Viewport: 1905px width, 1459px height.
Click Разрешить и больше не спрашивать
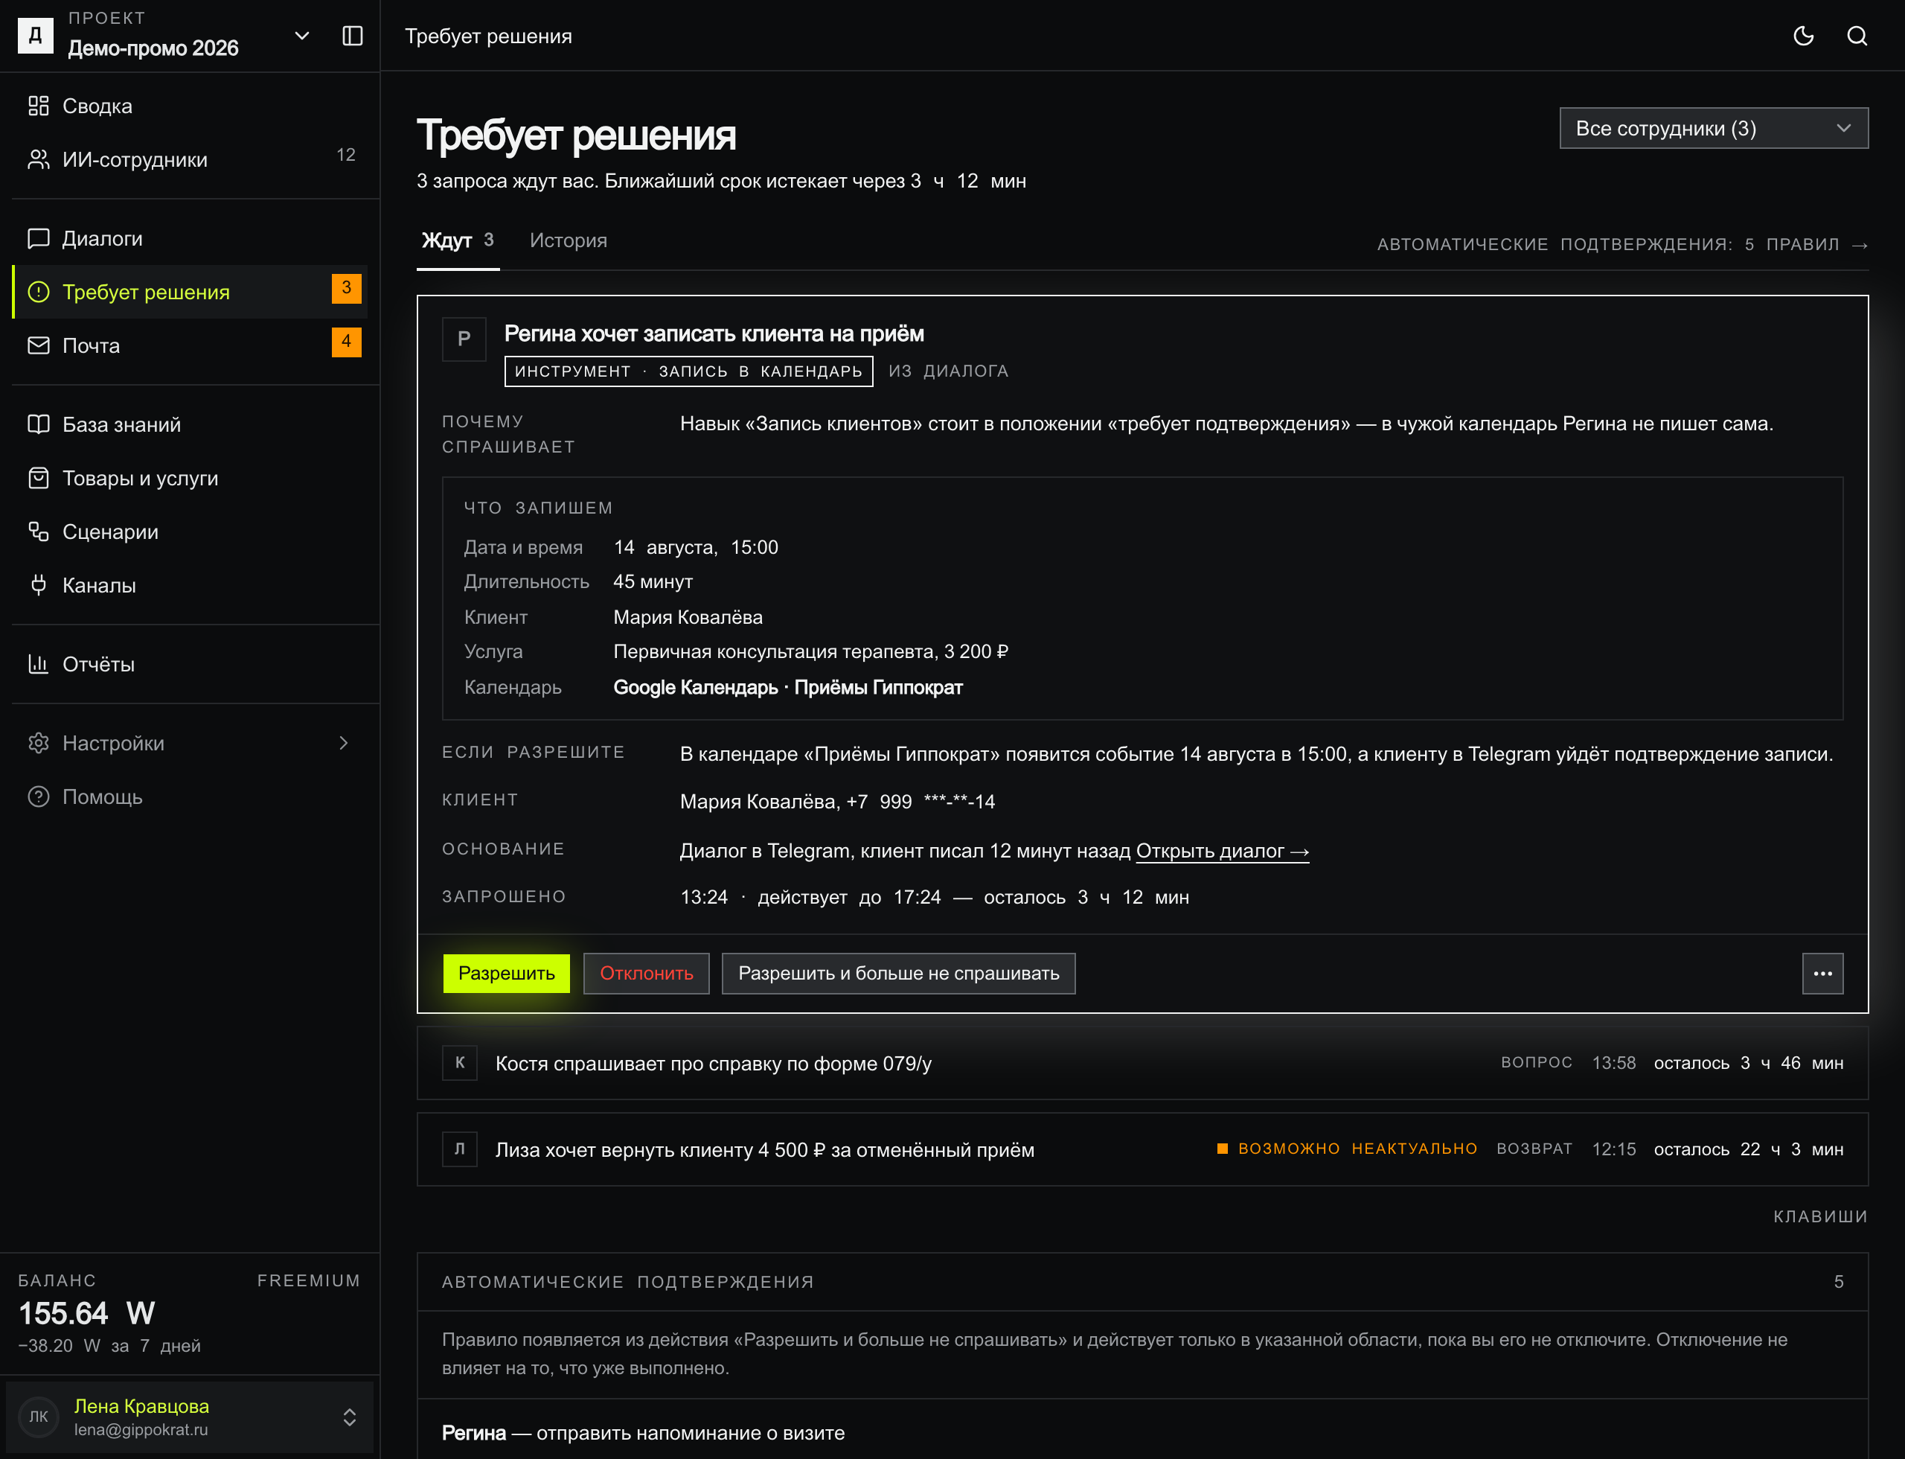coord(897,973)
